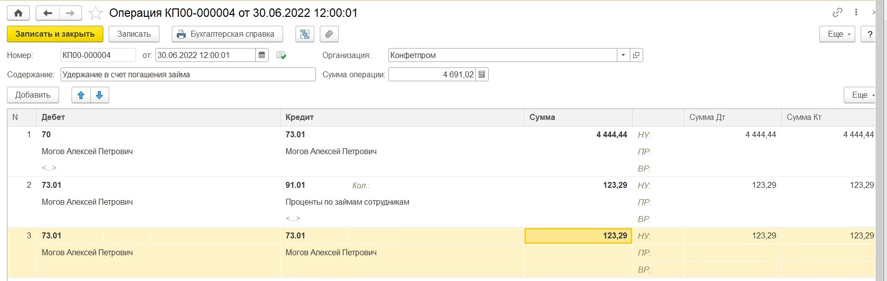Navigate forward with the right arrow
The height and width of the screenshot is (281, 887).
coord(70,13)
